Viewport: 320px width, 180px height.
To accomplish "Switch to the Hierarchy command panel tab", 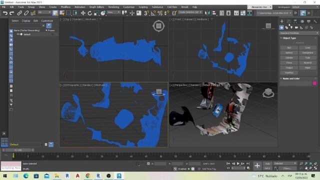I will (x=295, y=21).
